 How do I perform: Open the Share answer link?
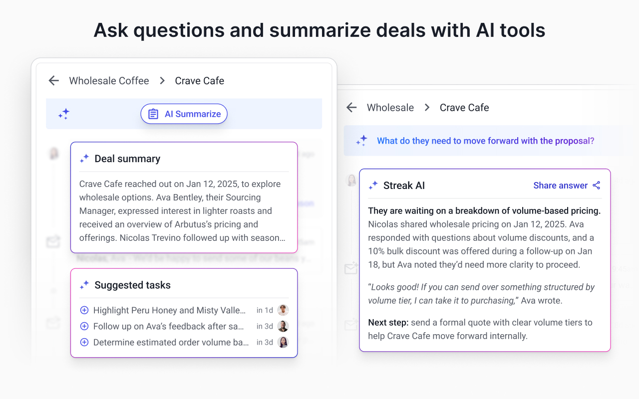(x=561, y=185)
